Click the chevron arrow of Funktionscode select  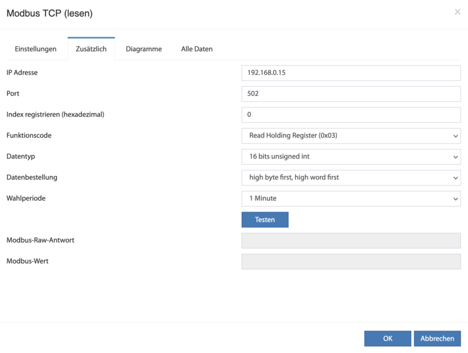[455, 136]
